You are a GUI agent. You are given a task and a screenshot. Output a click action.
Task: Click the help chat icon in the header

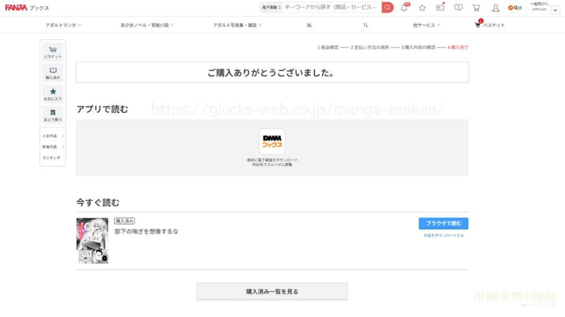click(457, 8)
